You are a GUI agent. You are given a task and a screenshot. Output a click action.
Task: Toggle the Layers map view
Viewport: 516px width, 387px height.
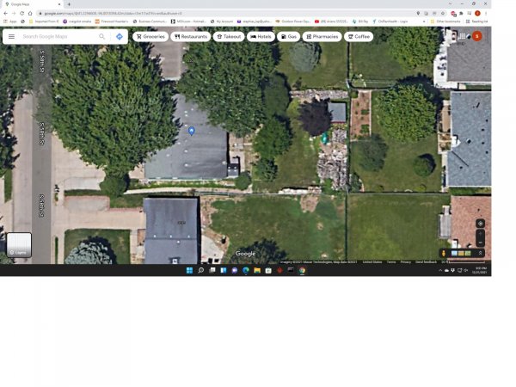coord(19,245)
